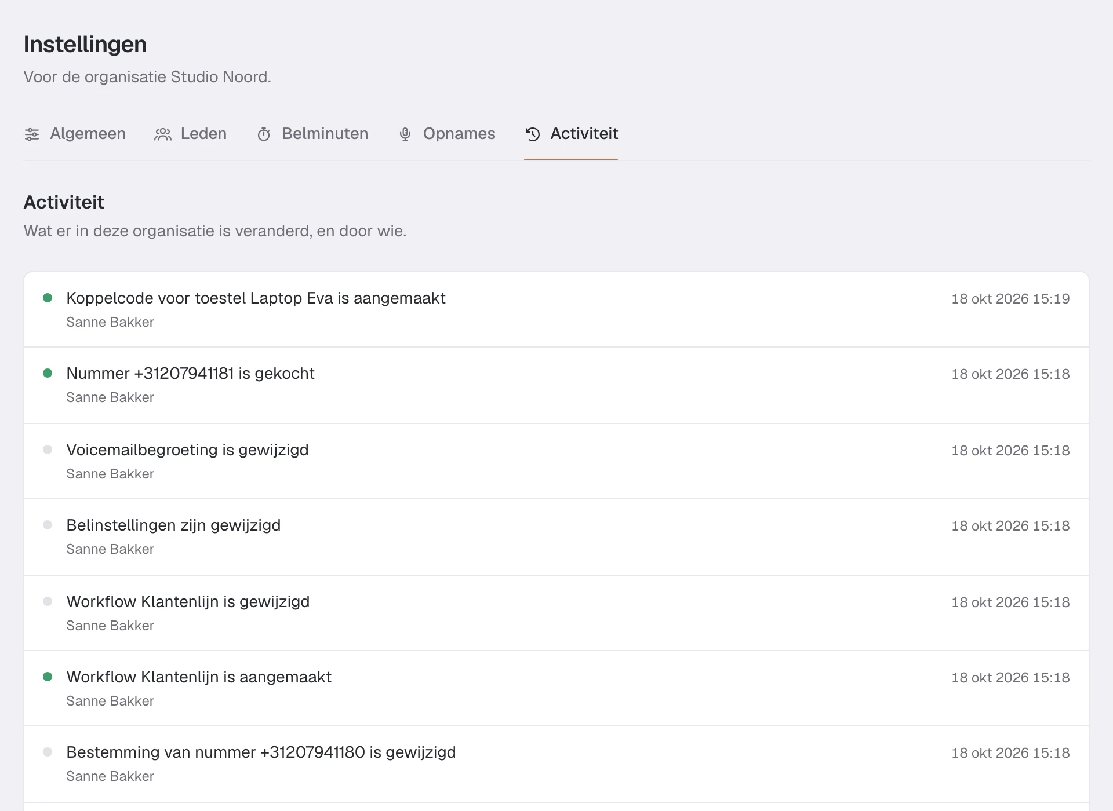Click timestamp '18 okt 2026 15:19'
This screenshot has width=1113, height=811.
[x=1010, y=299]
